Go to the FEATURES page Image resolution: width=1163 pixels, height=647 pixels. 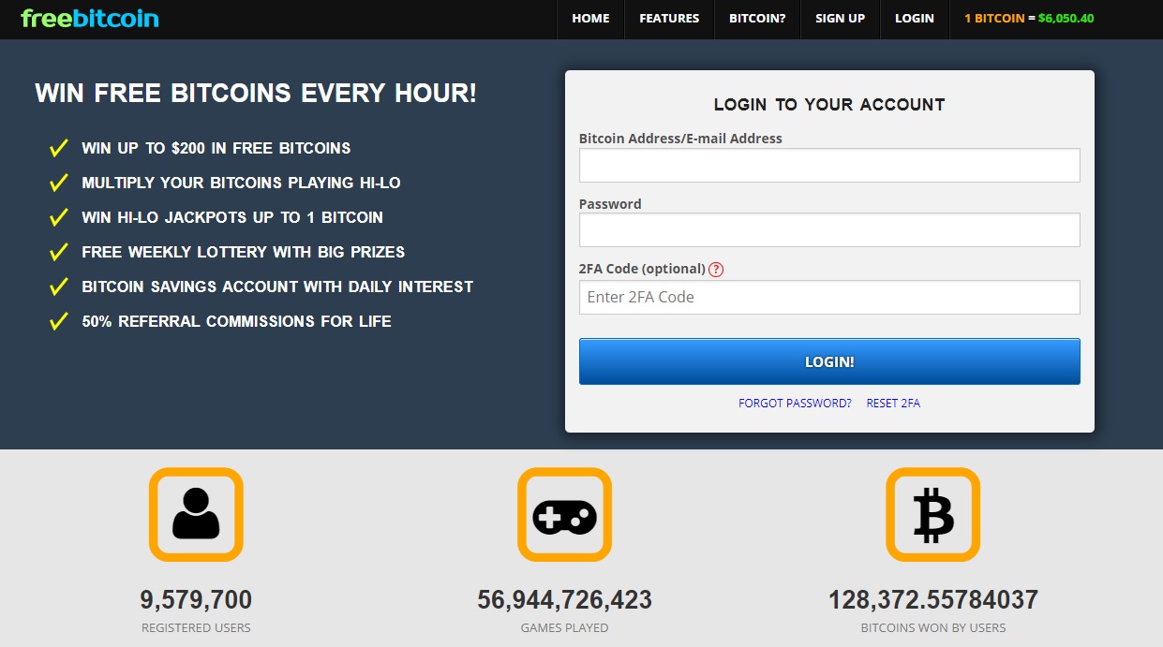pos(669,19)
